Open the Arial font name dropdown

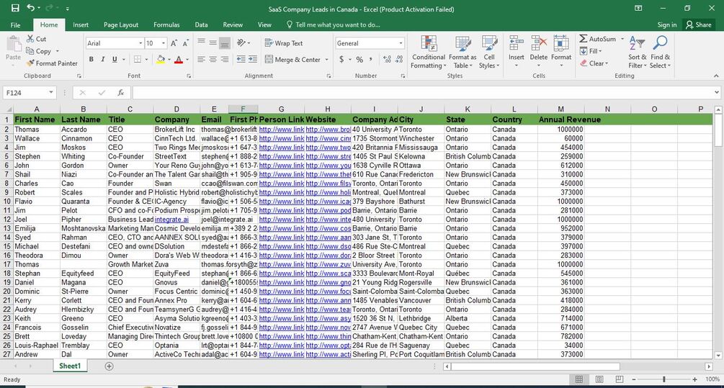[140, 43]
